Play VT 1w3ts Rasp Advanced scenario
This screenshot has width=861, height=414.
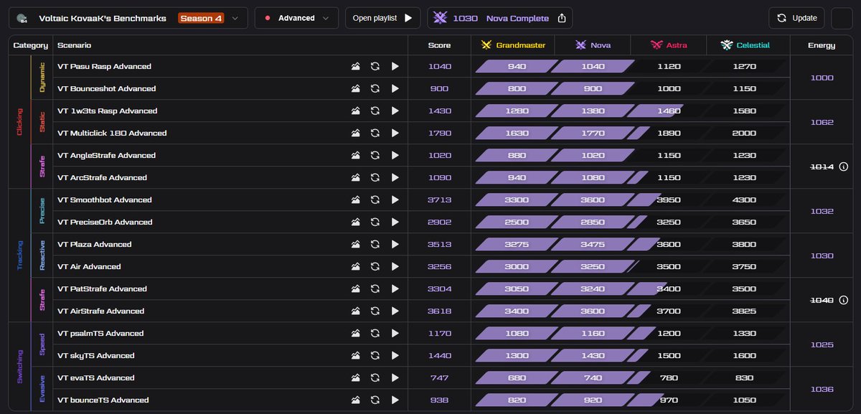coord(395,111)
